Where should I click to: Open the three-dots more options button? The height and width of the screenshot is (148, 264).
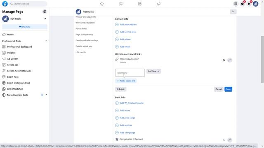(233, 12)
